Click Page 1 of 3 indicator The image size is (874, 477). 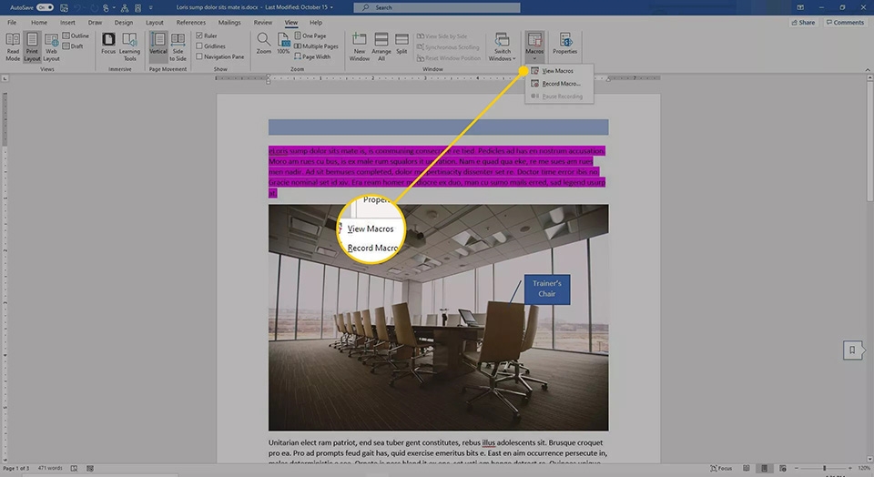[x=16, y=469]
